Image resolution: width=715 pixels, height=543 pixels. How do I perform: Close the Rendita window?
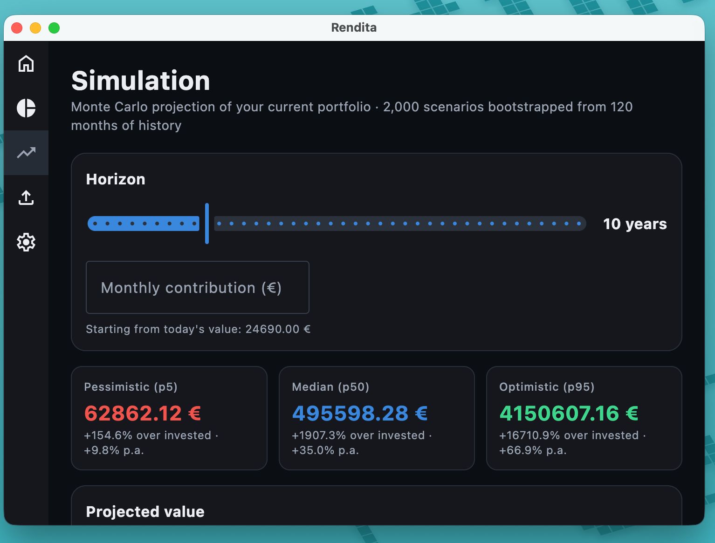coord(17,28)
